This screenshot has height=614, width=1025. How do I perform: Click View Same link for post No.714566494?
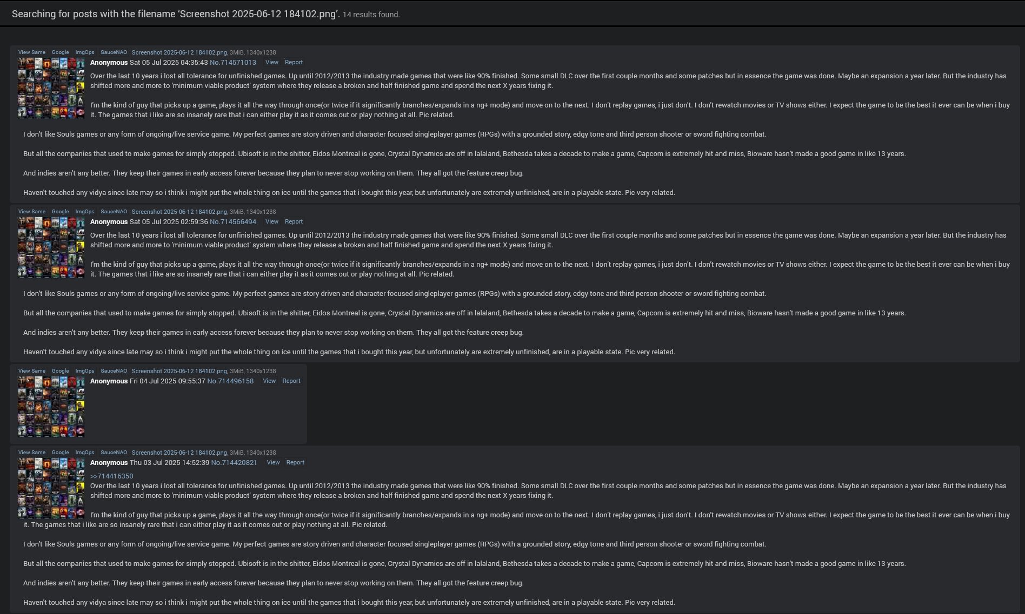click(x=32, y=212)
